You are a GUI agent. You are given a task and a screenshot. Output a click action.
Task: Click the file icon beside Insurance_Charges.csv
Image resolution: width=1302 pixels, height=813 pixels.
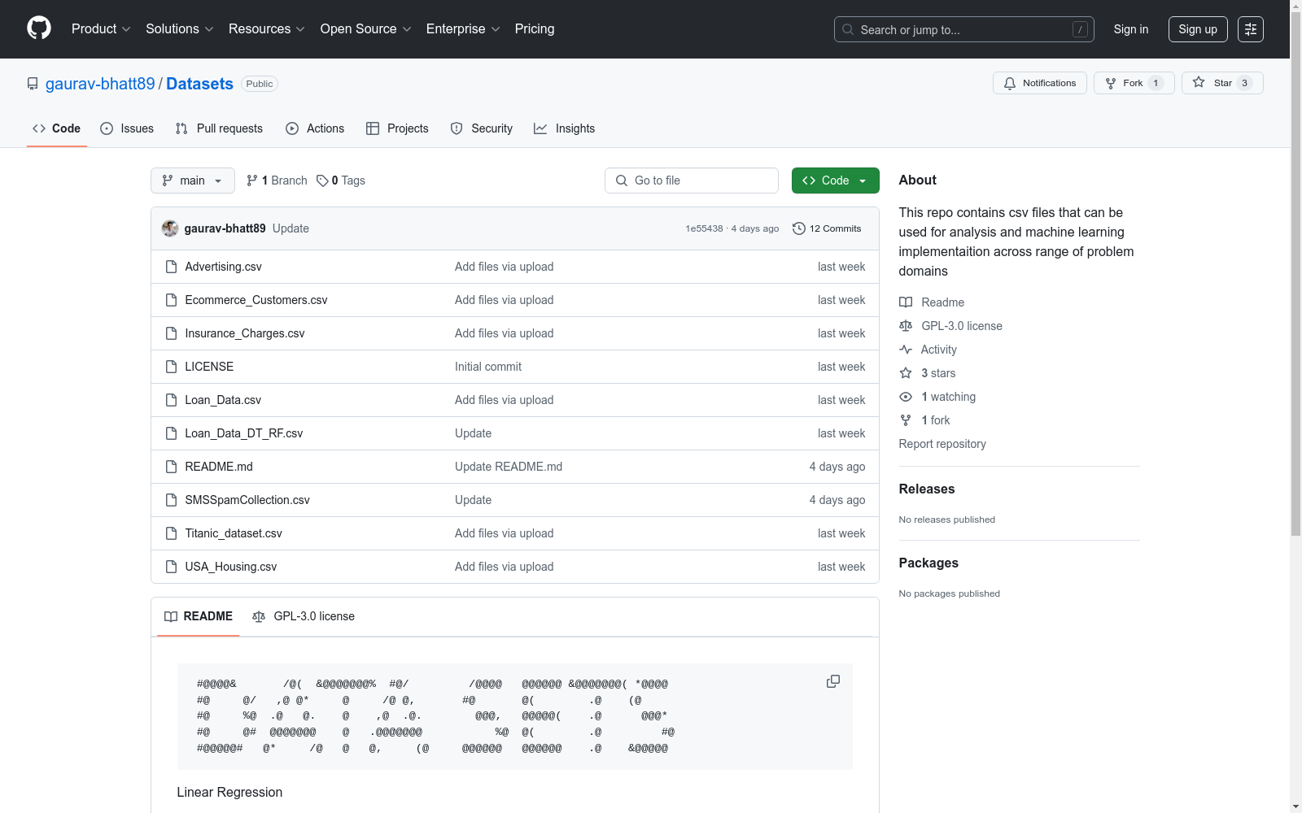point(171,333)
